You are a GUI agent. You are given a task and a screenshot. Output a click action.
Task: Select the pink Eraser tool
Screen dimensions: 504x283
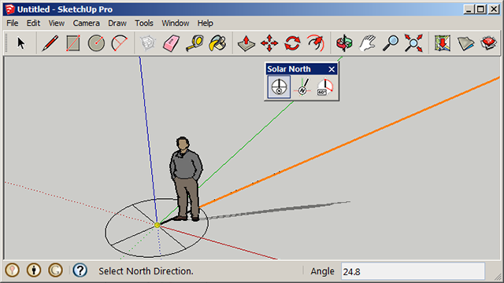[x=171, y=43]
